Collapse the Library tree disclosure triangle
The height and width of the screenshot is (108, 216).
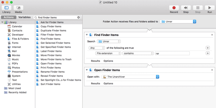(2, 22)
